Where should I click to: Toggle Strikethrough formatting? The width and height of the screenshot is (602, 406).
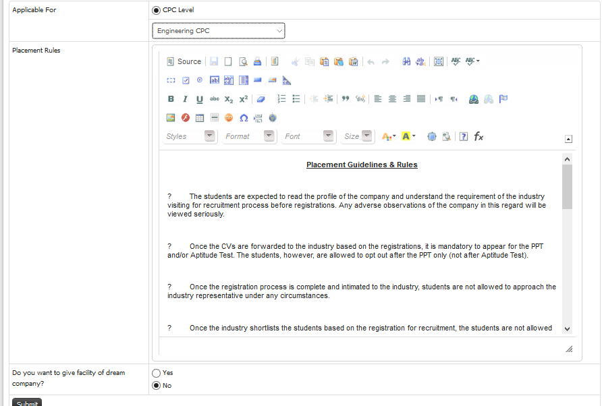214,99
